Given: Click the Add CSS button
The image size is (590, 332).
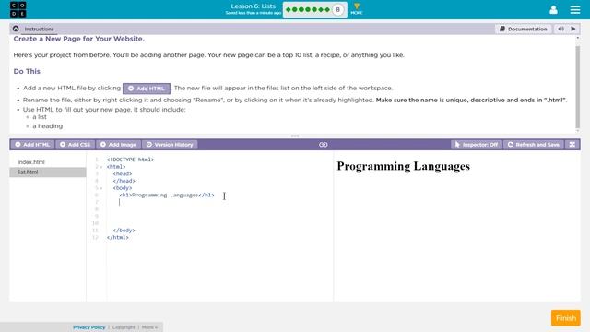Looking at the screenshot, I should click(x=76, y=145).
